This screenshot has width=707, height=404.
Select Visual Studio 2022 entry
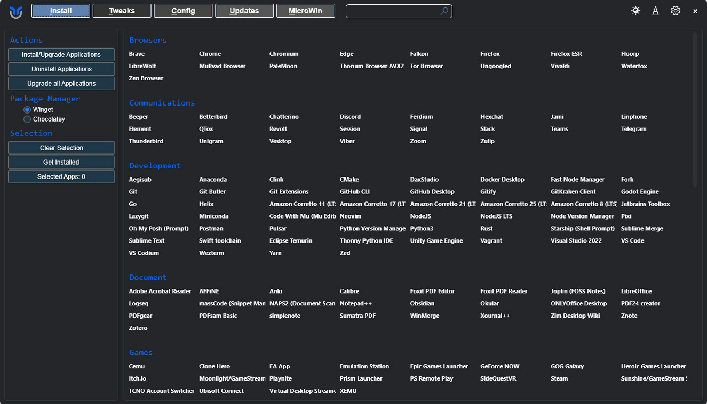576,241
